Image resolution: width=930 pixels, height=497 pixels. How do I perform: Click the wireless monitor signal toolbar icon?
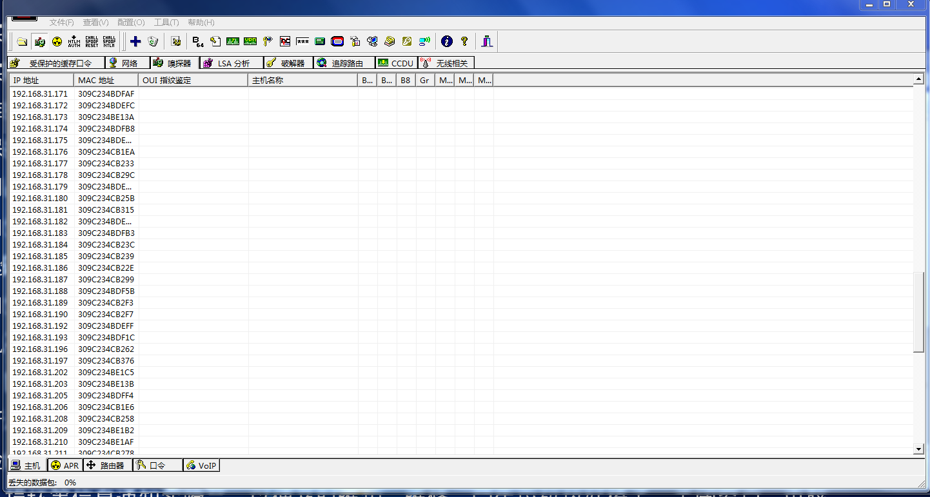pos(424,42)
